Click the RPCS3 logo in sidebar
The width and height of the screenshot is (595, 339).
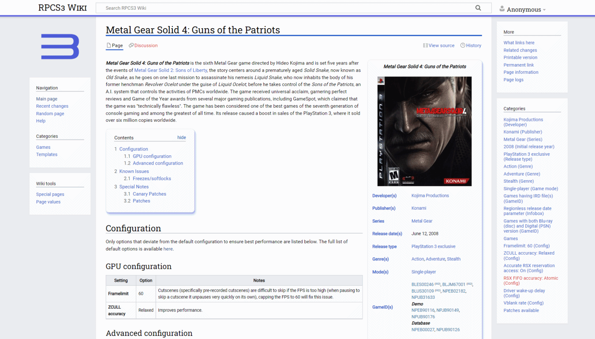coord(60,47)
